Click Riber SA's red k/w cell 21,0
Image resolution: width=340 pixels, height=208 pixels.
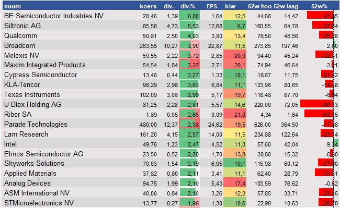pos(235,114)
